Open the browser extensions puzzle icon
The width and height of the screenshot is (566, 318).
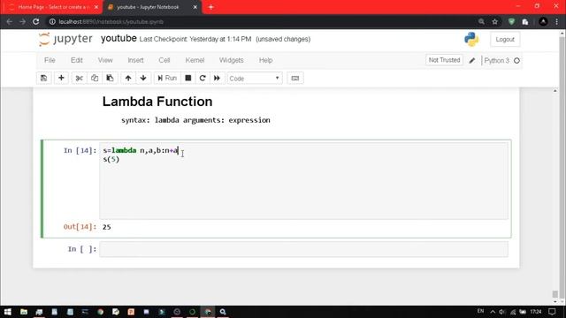point(525,21)
